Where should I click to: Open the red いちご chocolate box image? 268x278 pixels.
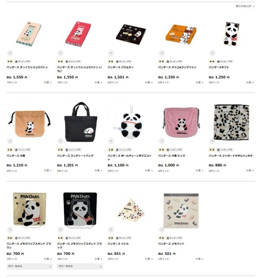point(78,34)
